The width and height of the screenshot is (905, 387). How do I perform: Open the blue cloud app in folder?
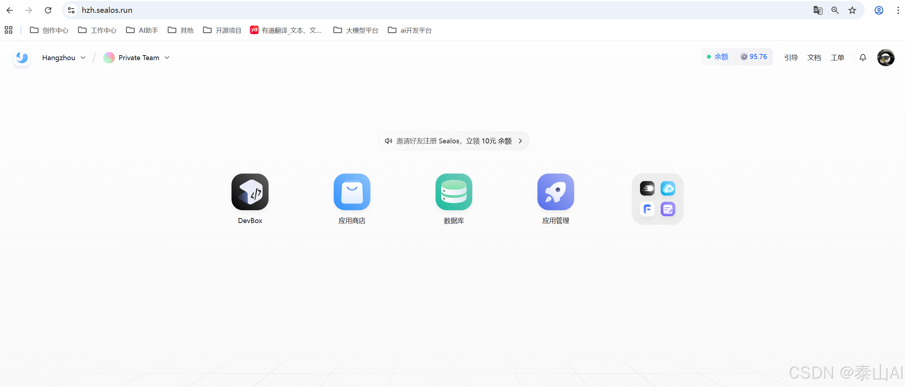668,189
